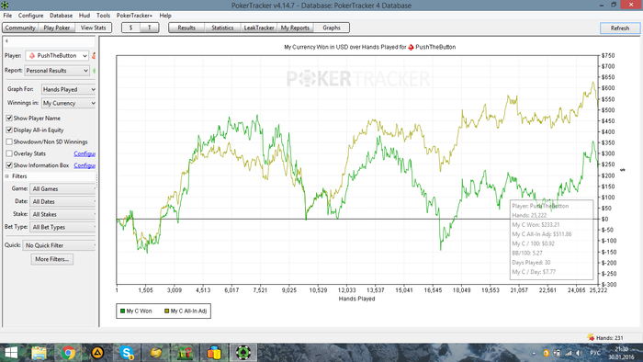Switch to the LeakTracker tab

pos(259,28)
